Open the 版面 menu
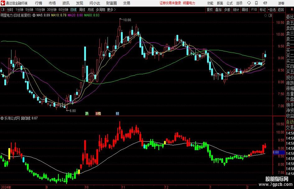The height and width of the screenshot is (189, 294). pos(220,3)
